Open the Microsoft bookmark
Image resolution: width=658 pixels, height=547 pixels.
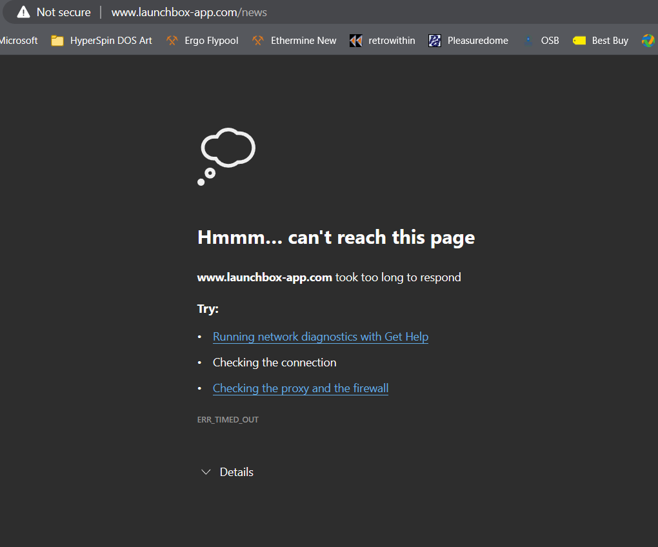coord(19,41)
